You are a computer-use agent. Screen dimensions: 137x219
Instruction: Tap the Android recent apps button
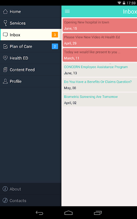click(98, 213)
